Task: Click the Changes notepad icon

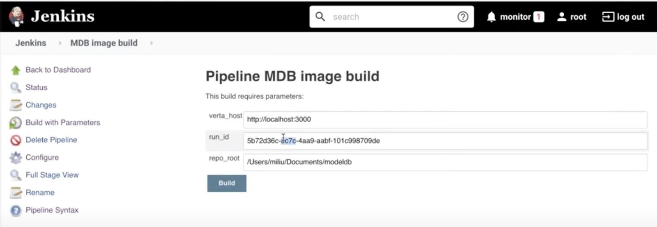Action: 16,105
